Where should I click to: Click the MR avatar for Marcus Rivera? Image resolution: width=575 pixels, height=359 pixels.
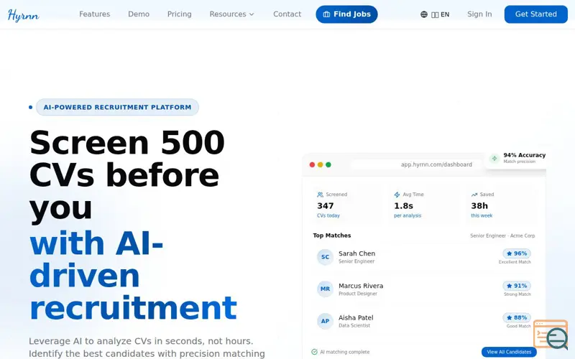pyautogui.click(x=325, y=289)
